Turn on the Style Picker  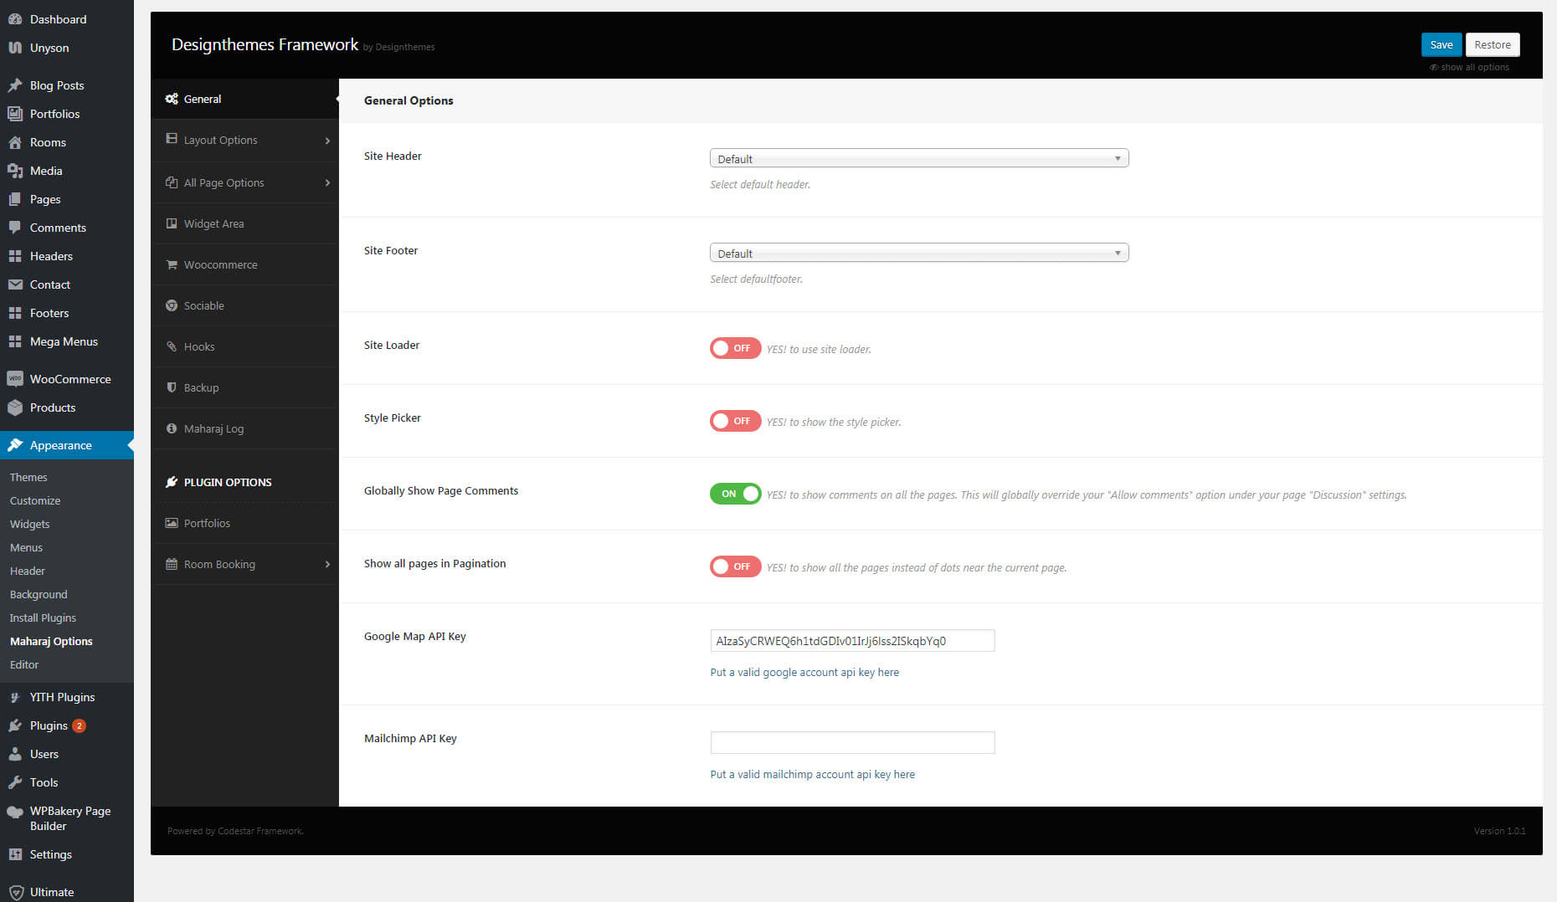(x=735, y=421)
